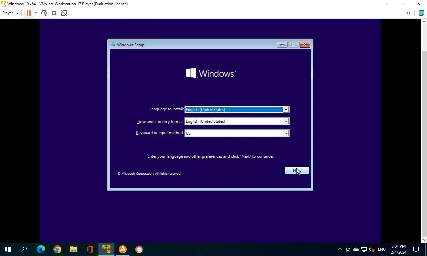Image resolution: width=427 pixels, height=256 pixels.
Task: Enter VMware full screen mode
Action: 54,13
